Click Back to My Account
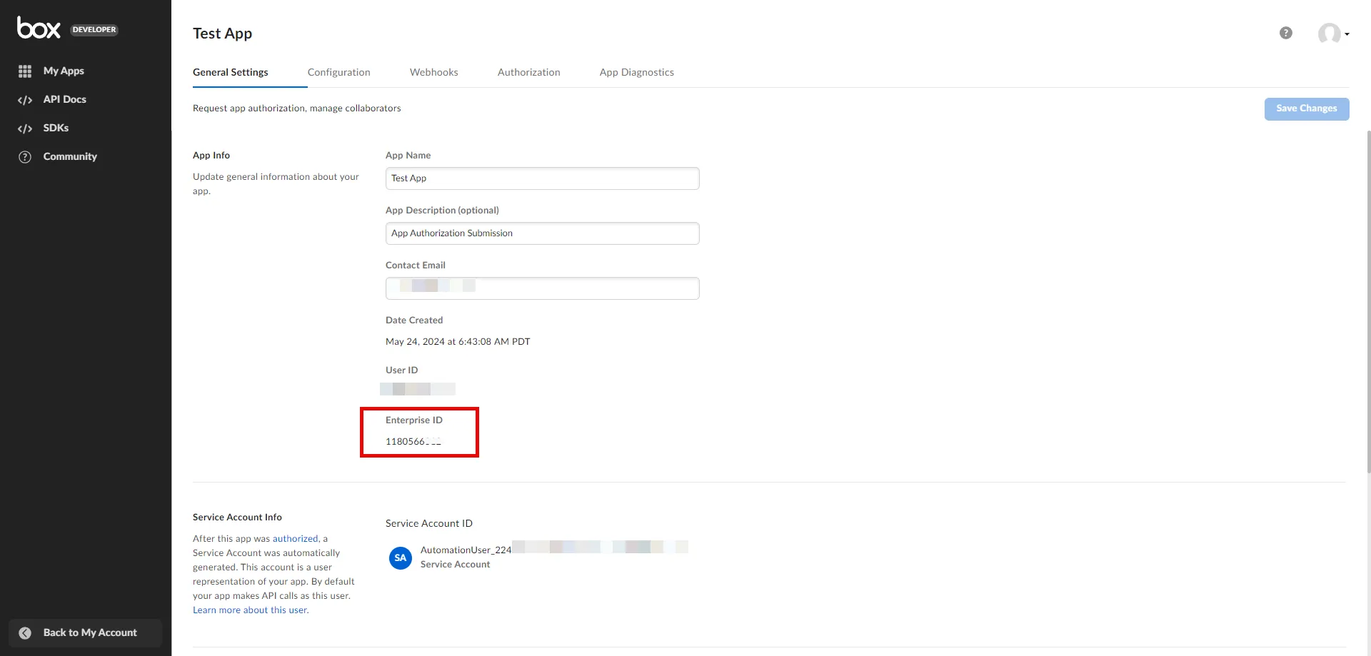 (90, 632)
